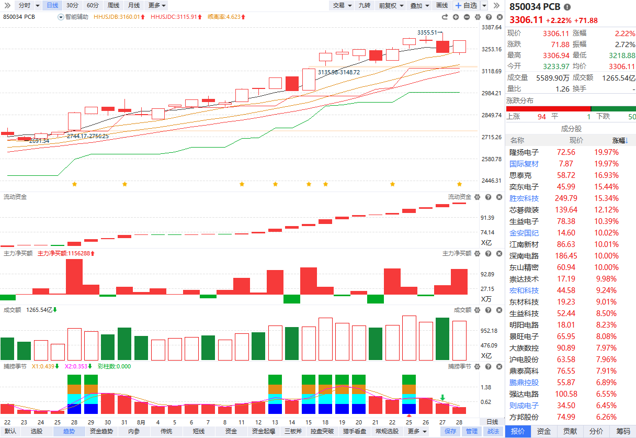
Task: Click the red triangle marker under date 25
Action: point(409,415)
